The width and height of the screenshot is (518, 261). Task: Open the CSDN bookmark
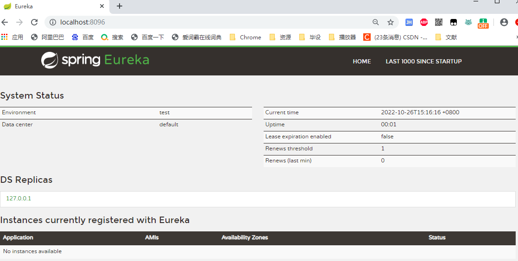pyautogui.click(x=395, y=37)
